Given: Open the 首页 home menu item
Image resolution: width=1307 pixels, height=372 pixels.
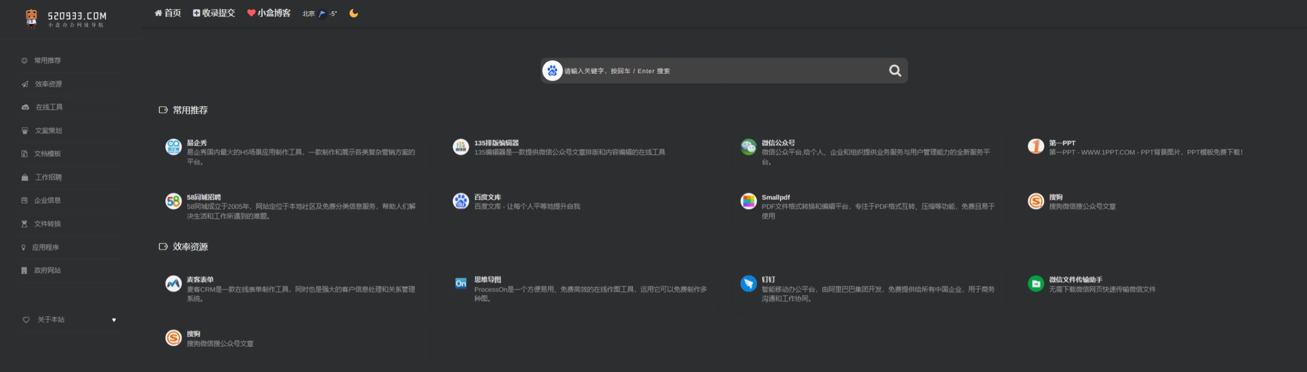Looking at the screenshot, I should [x=168, y=13].
